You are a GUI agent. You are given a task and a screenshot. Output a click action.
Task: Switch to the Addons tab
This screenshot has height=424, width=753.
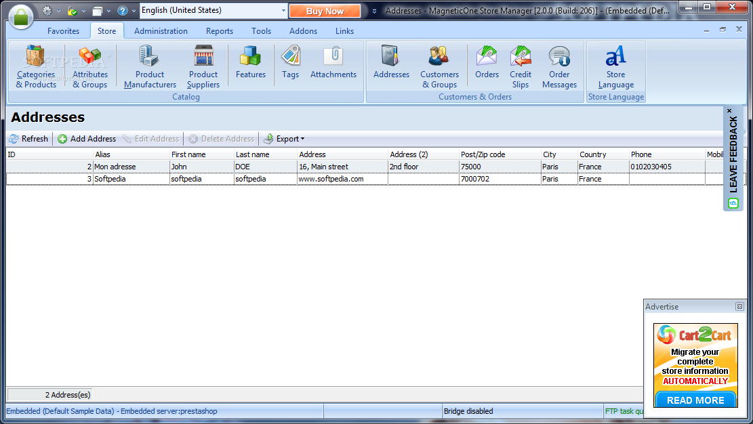tap(303, 30)
